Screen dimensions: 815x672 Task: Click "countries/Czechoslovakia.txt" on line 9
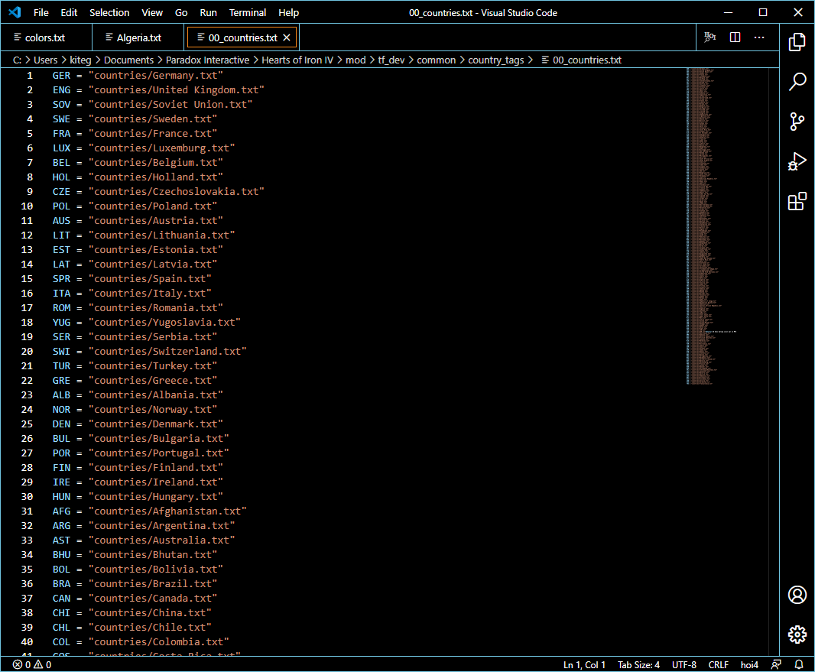(176, 192)
